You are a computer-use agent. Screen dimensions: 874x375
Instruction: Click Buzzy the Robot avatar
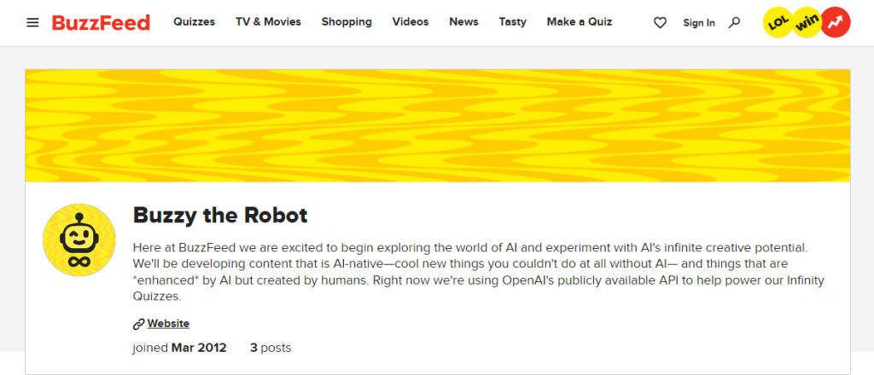79,240
